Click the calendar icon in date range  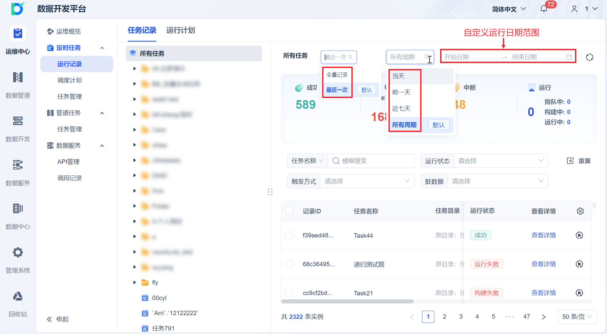569,57
